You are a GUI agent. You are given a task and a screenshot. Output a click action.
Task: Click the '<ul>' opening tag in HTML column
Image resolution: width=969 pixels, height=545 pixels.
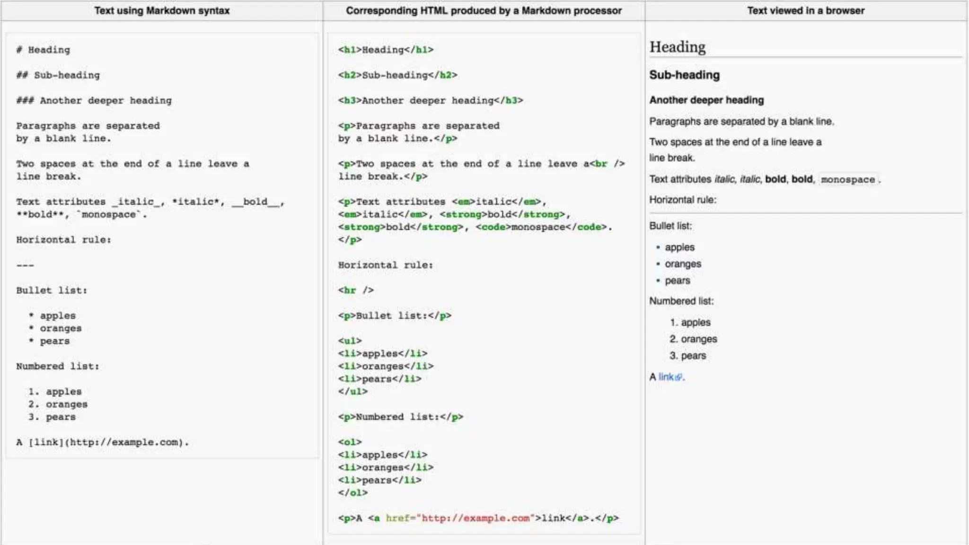pos(350,341)
